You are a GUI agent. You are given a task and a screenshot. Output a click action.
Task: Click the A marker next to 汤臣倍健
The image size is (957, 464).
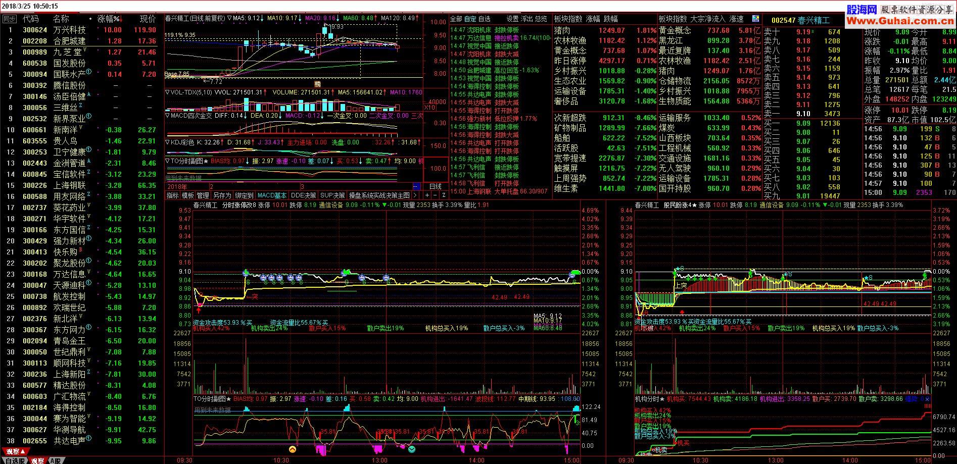point(89,94)
